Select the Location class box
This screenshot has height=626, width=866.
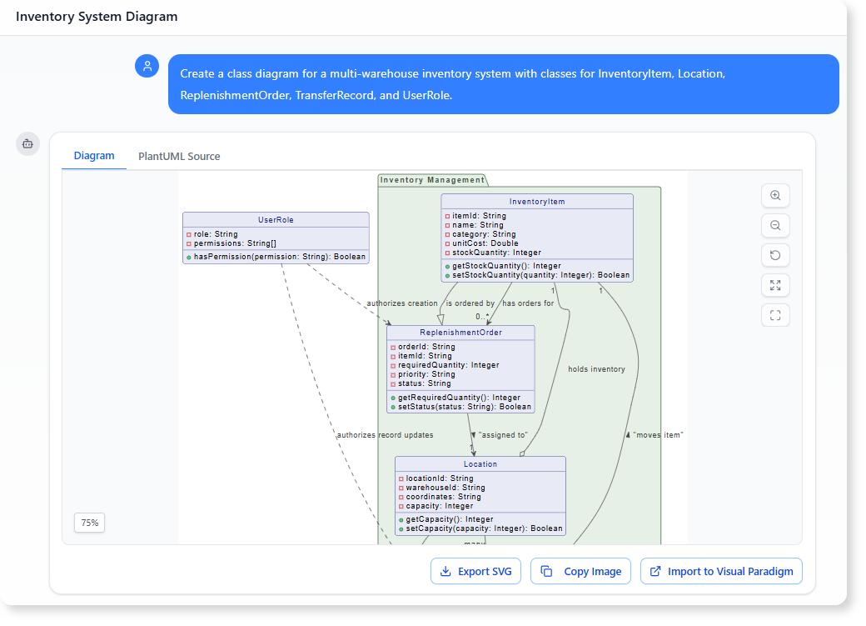[x=480, y=496]
